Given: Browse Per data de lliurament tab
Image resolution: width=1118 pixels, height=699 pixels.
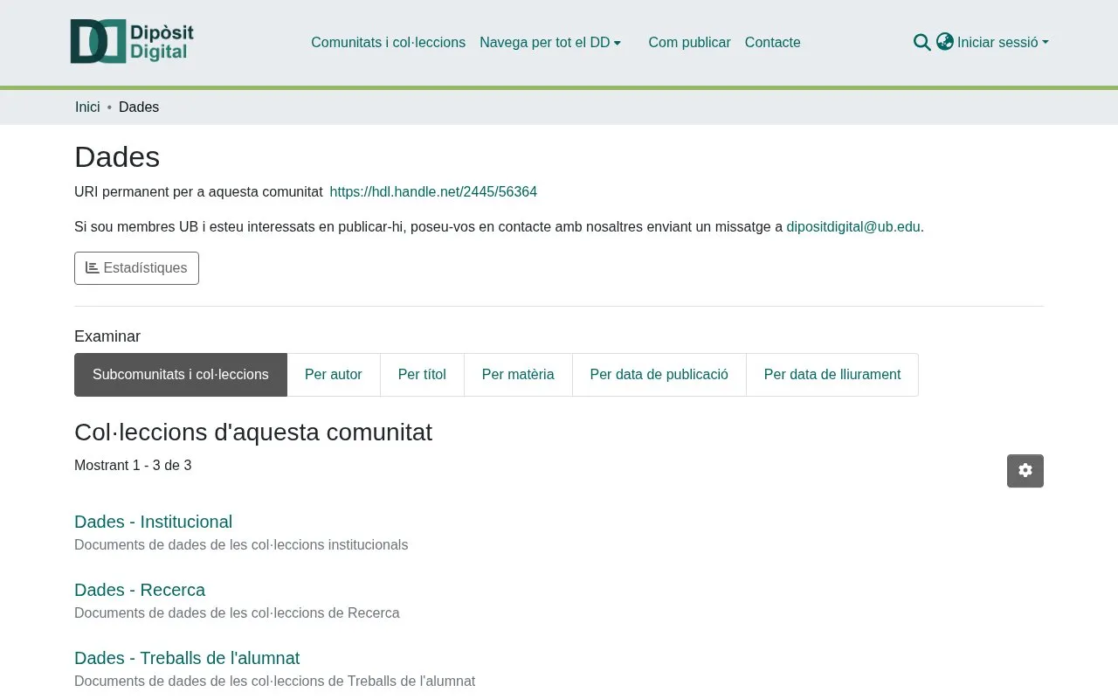Looking at the screenshot, I should pos(832,375).
